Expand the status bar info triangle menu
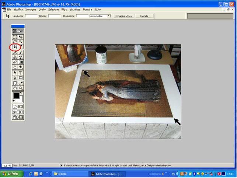Viewport: 237px width, 178px height. click(x=61, y=165)
